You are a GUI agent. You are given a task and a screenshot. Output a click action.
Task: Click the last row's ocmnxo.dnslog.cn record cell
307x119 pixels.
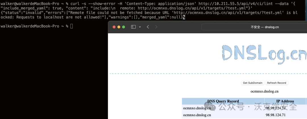click(x=223, y=115)
